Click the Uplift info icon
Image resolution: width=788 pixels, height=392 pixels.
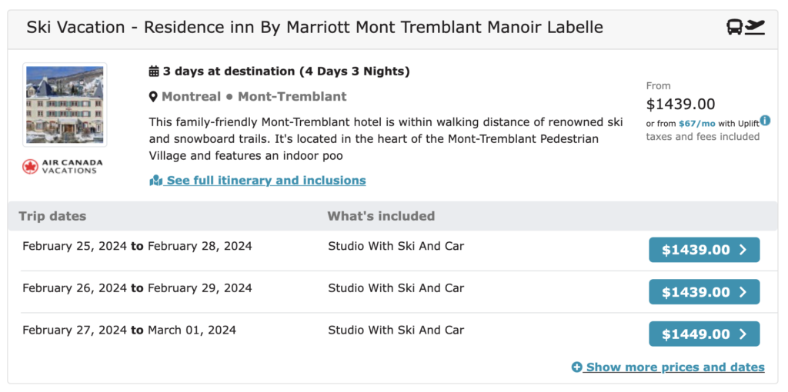(x=765, y=121)
